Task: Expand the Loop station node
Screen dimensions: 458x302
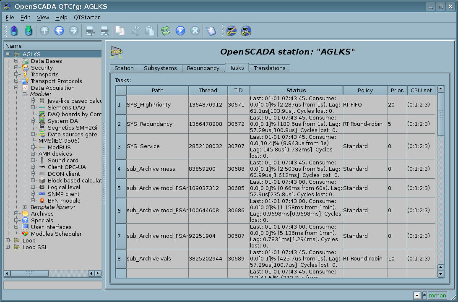Action: [8, 240]
